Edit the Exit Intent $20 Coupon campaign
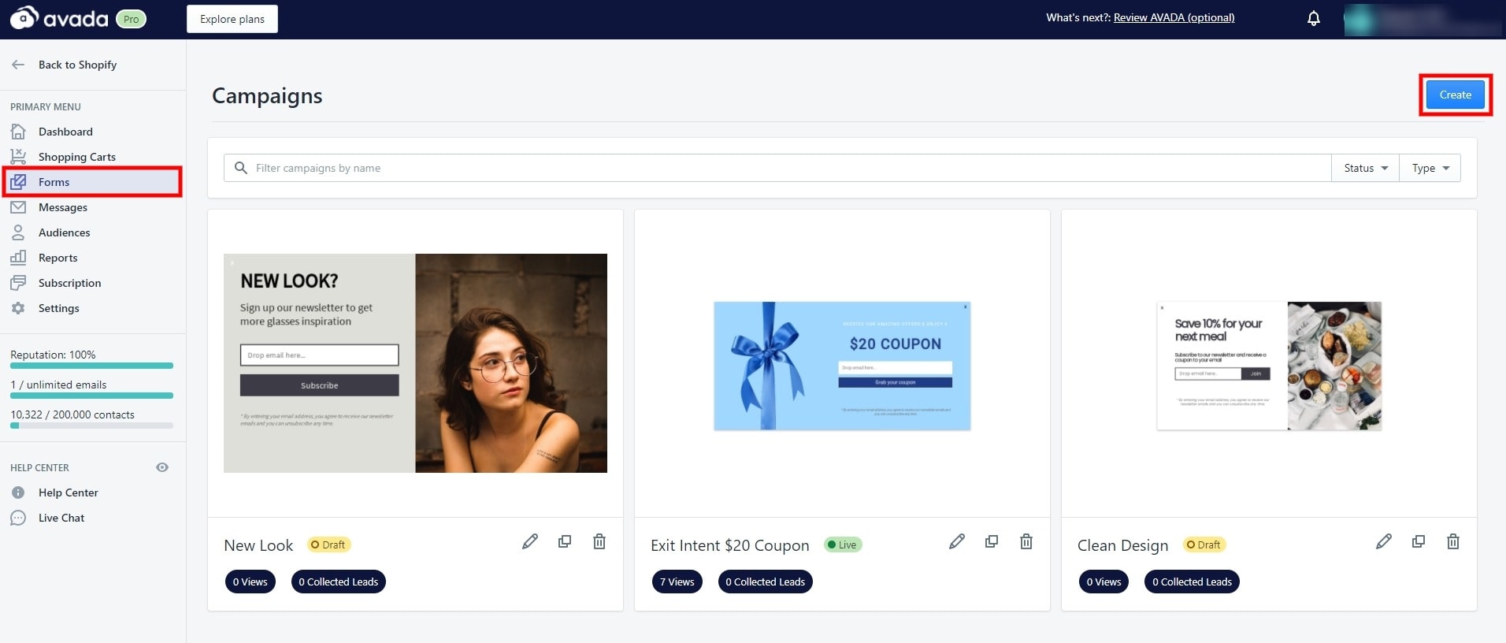This screenshot has width=1506, height=643. (x=957, y=541)
